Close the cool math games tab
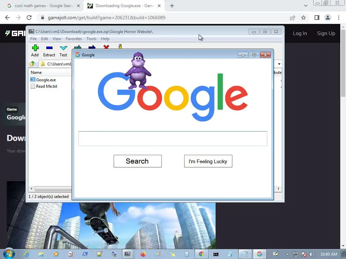 (x=78, y=6)
